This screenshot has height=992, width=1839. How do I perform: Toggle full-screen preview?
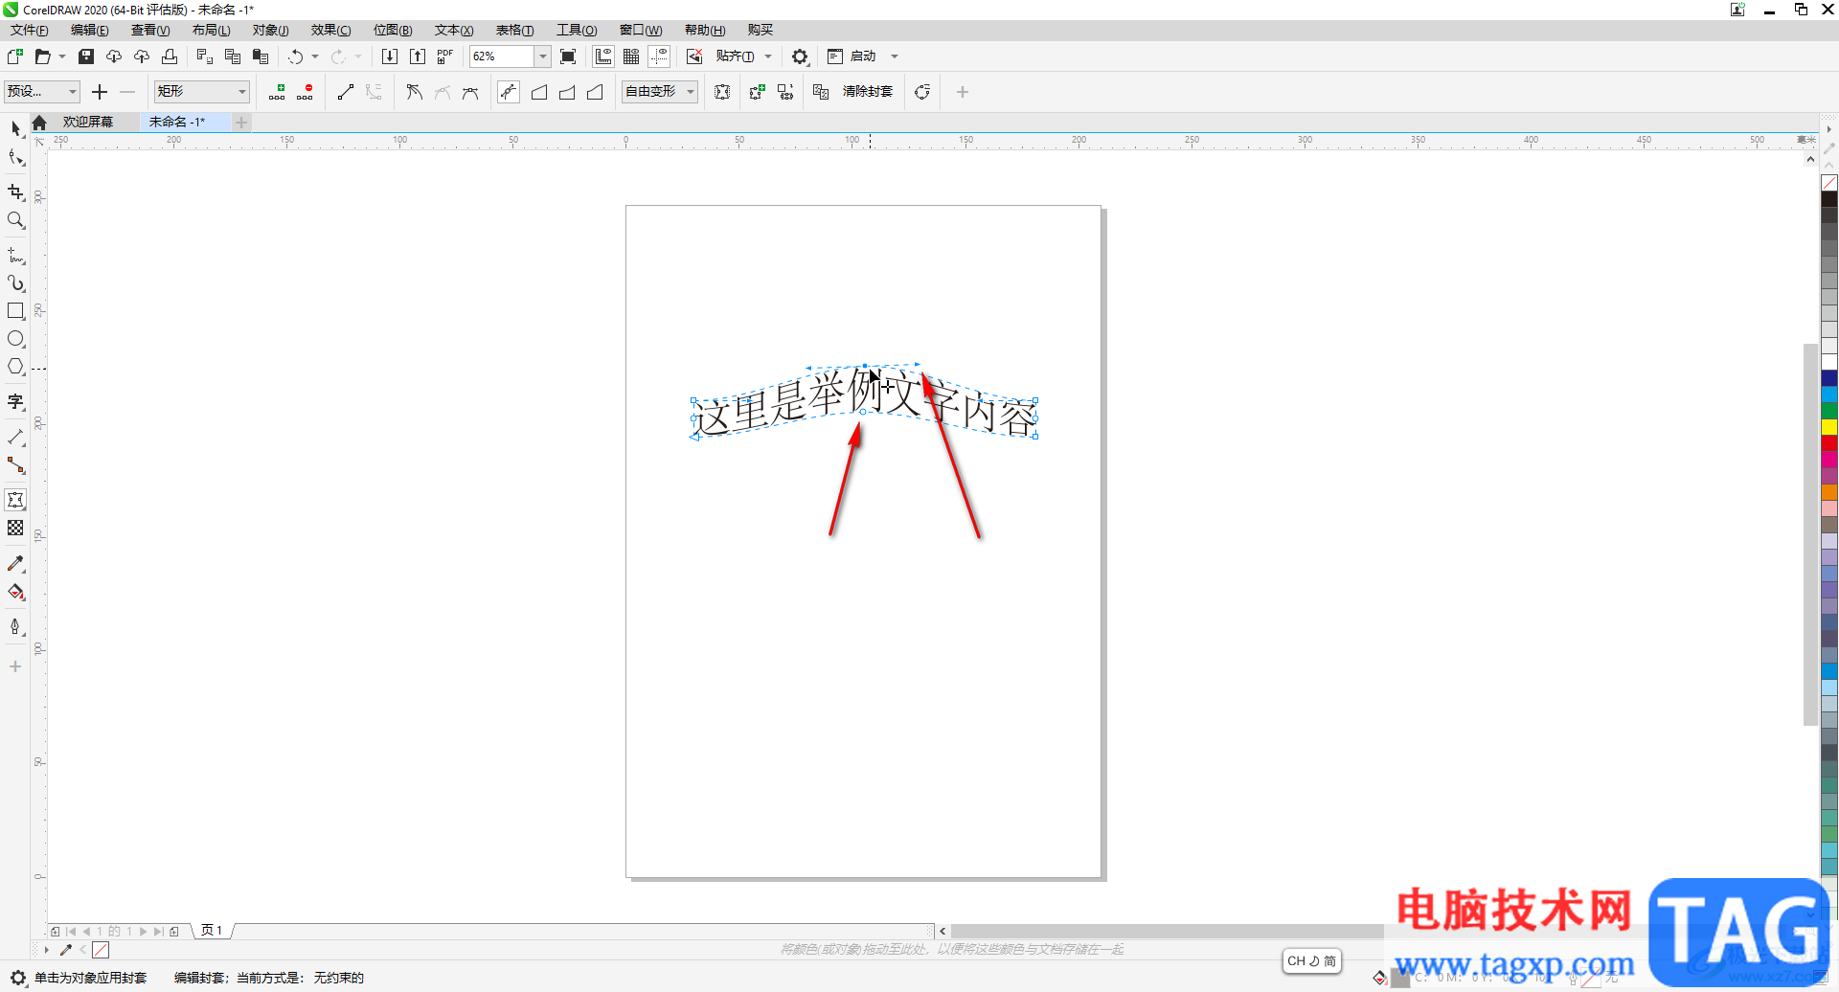pos(568,56)
